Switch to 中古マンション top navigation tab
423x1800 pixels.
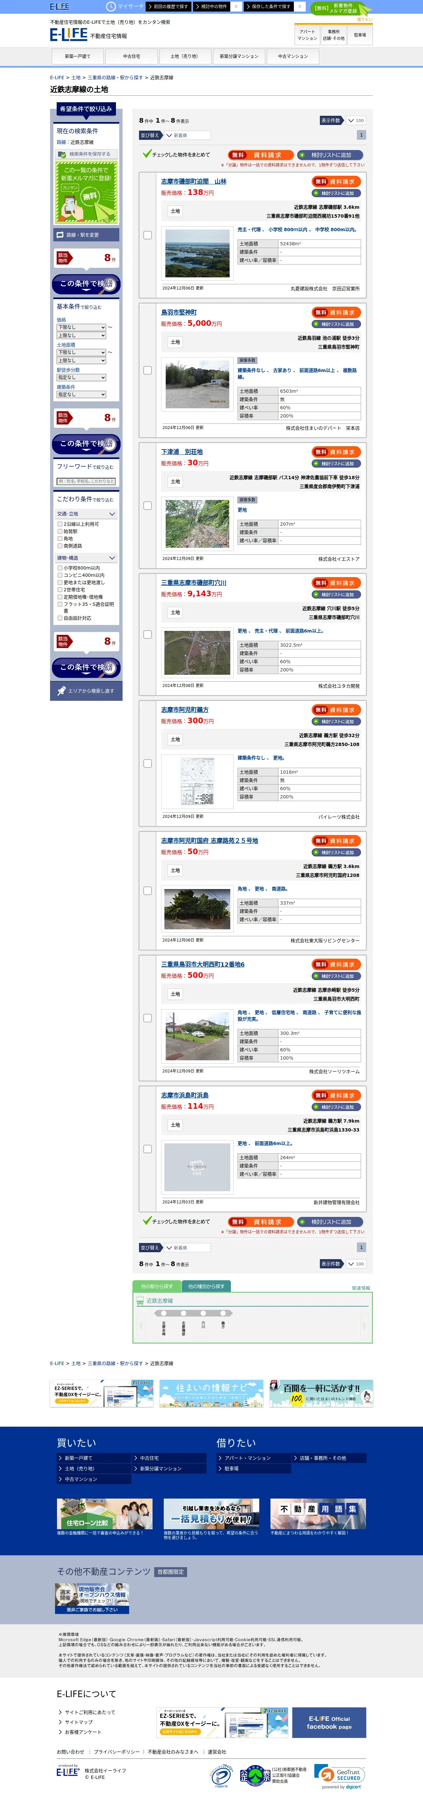click(x=293, y=56)
